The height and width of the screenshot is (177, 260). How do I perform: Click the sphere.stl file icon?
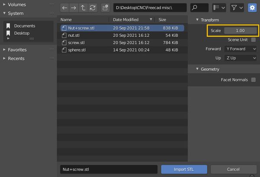pos(64,50)
